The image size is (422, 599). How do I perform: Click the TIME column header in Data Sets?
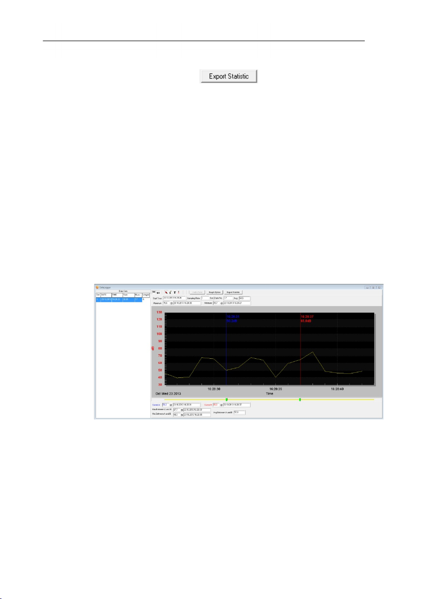click(x=117, y=295)
